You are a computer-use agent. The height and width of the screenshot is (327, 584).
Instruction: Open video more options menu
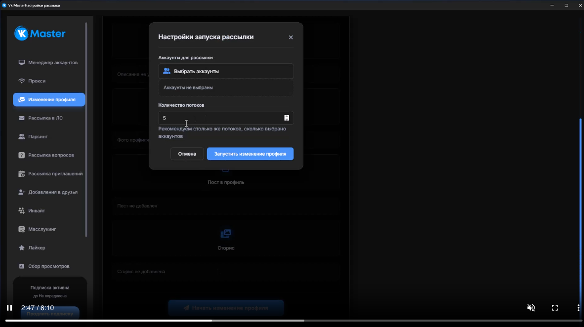578,308
